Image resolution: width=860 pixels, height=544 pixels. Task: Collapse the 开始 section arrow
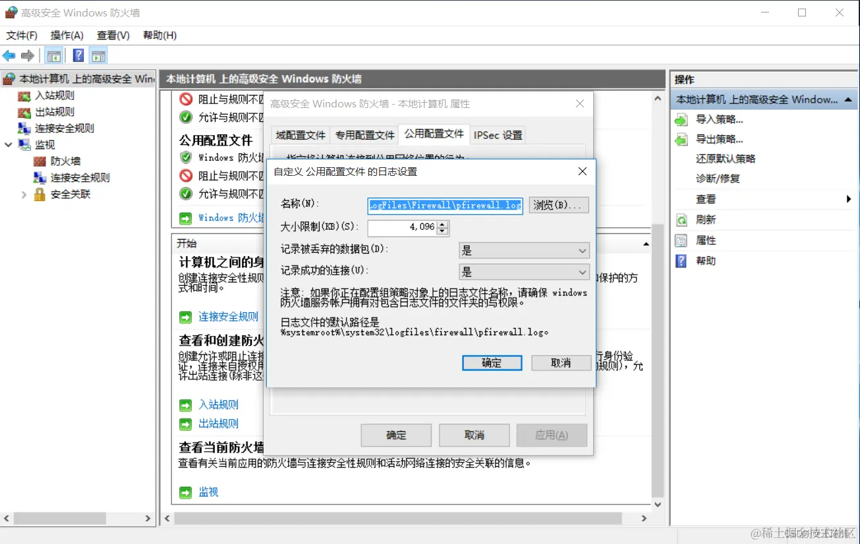click(646, 244)
